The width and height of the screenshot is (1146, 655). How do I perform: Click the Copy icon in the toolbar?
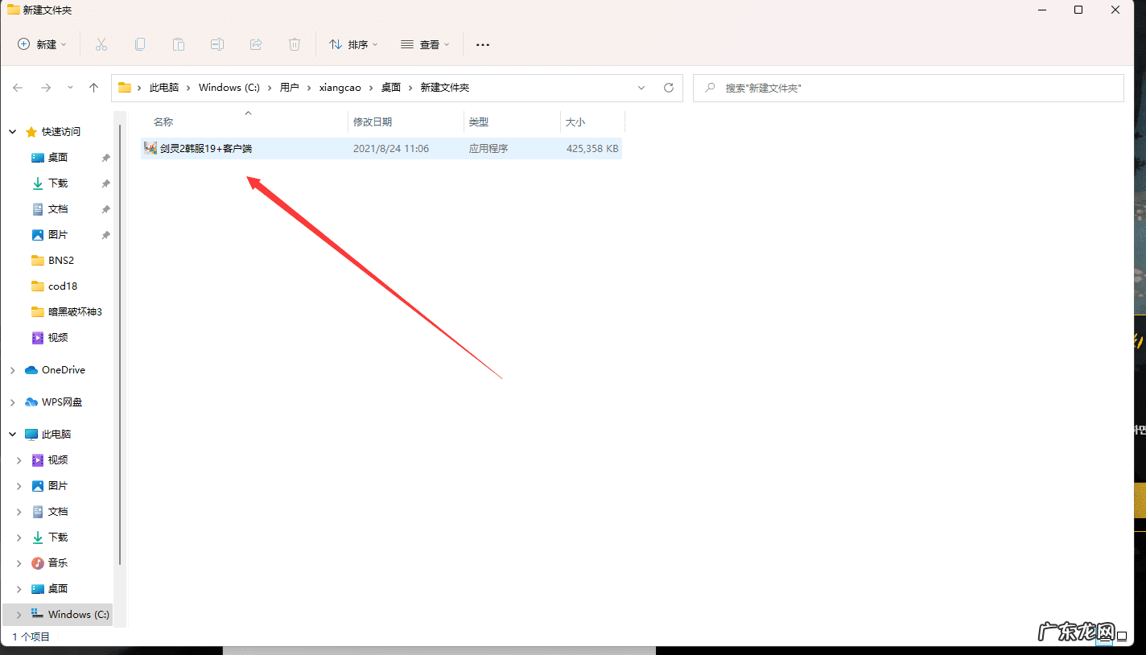[x=140, y=44]
